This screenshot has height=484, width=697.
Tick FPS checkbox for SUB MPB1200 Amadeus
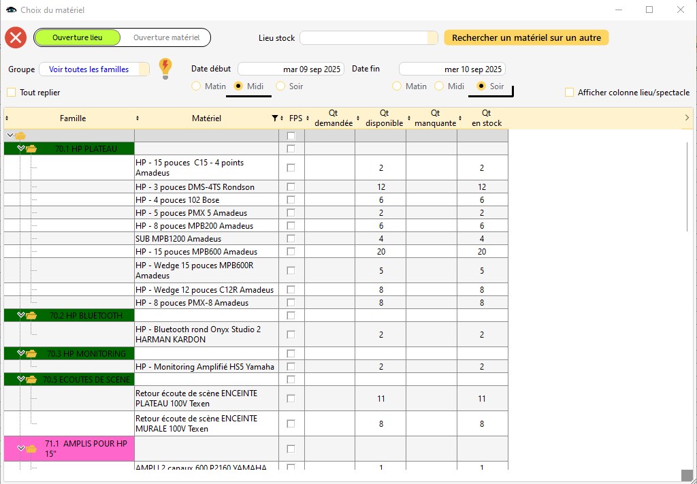point(291,239)
